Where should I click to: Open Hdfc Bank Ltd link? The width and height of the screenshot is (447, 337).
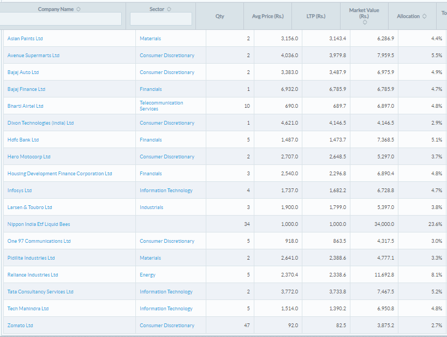point(23,139)
